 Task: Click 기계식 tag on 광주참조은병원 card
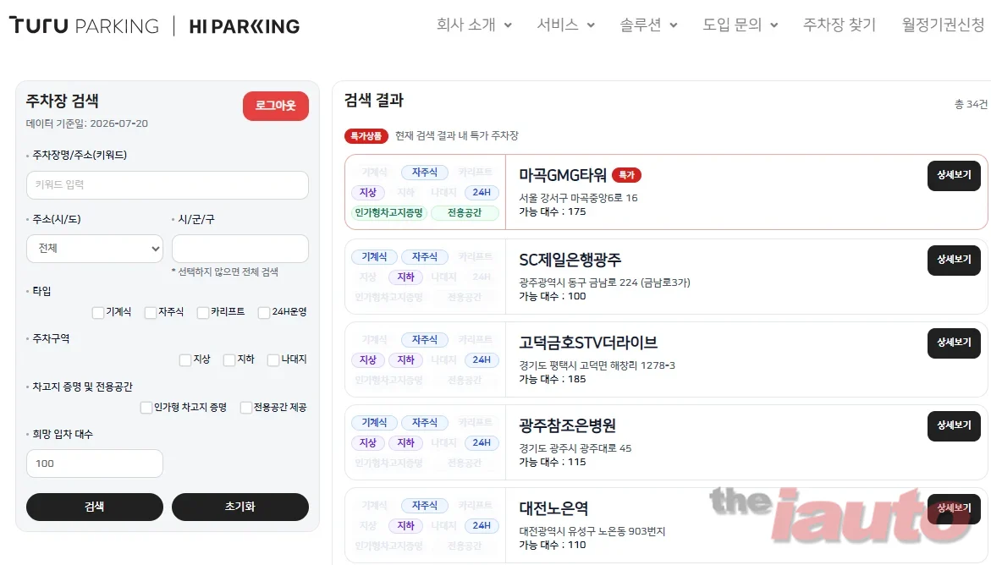pyautogui.click(x=374, y=422)
